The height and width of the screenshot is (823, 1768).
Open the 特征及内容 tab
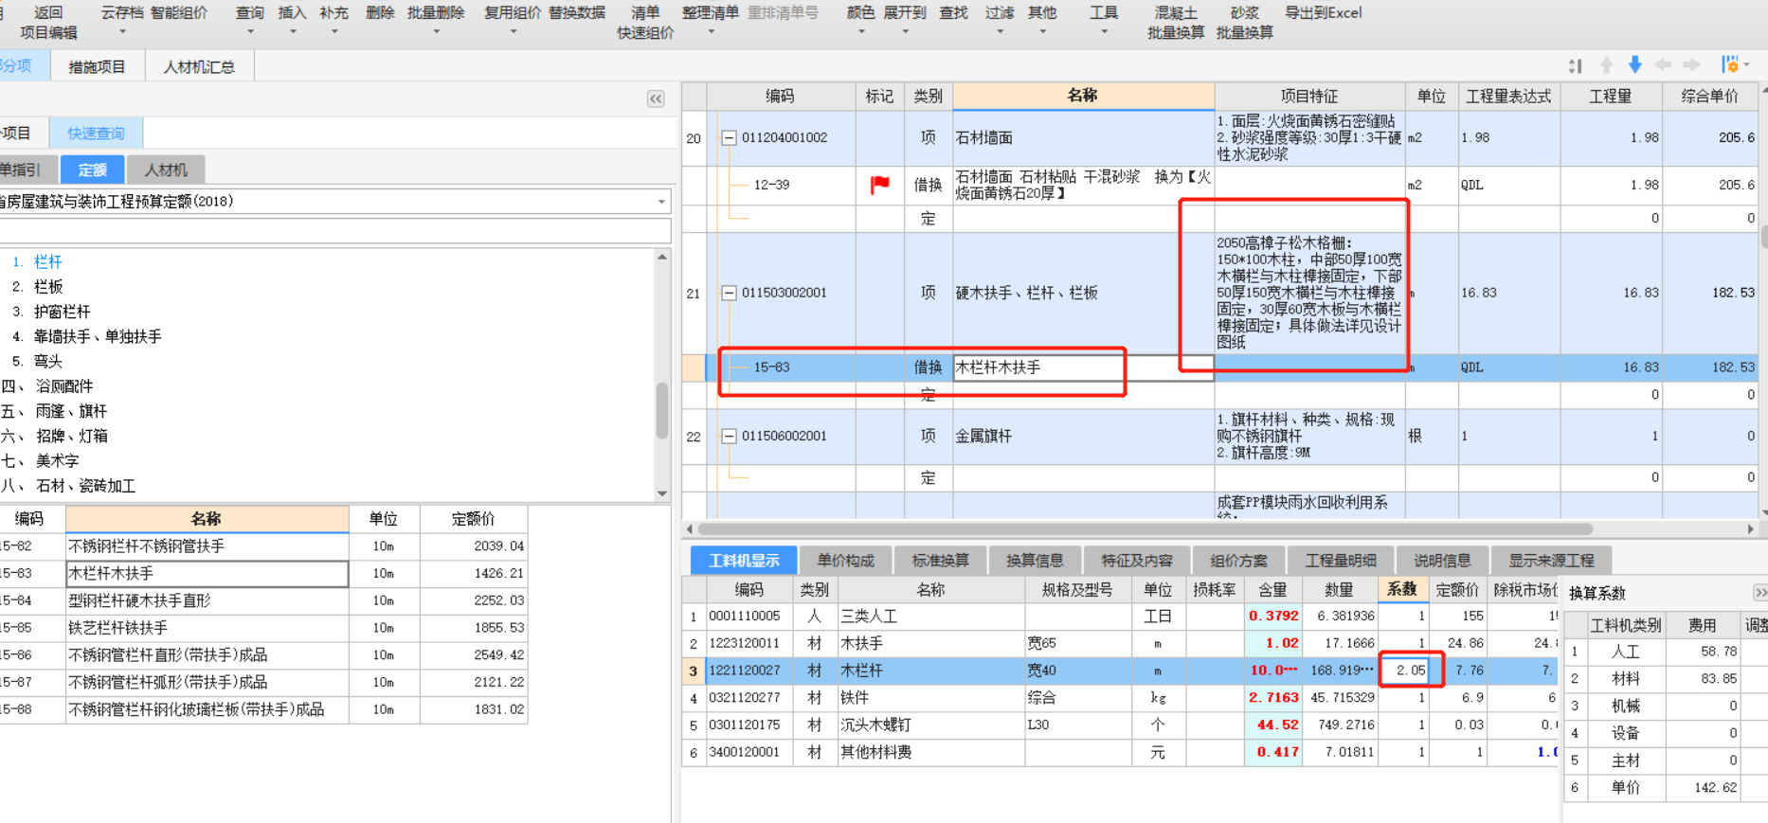(1137, 561)
